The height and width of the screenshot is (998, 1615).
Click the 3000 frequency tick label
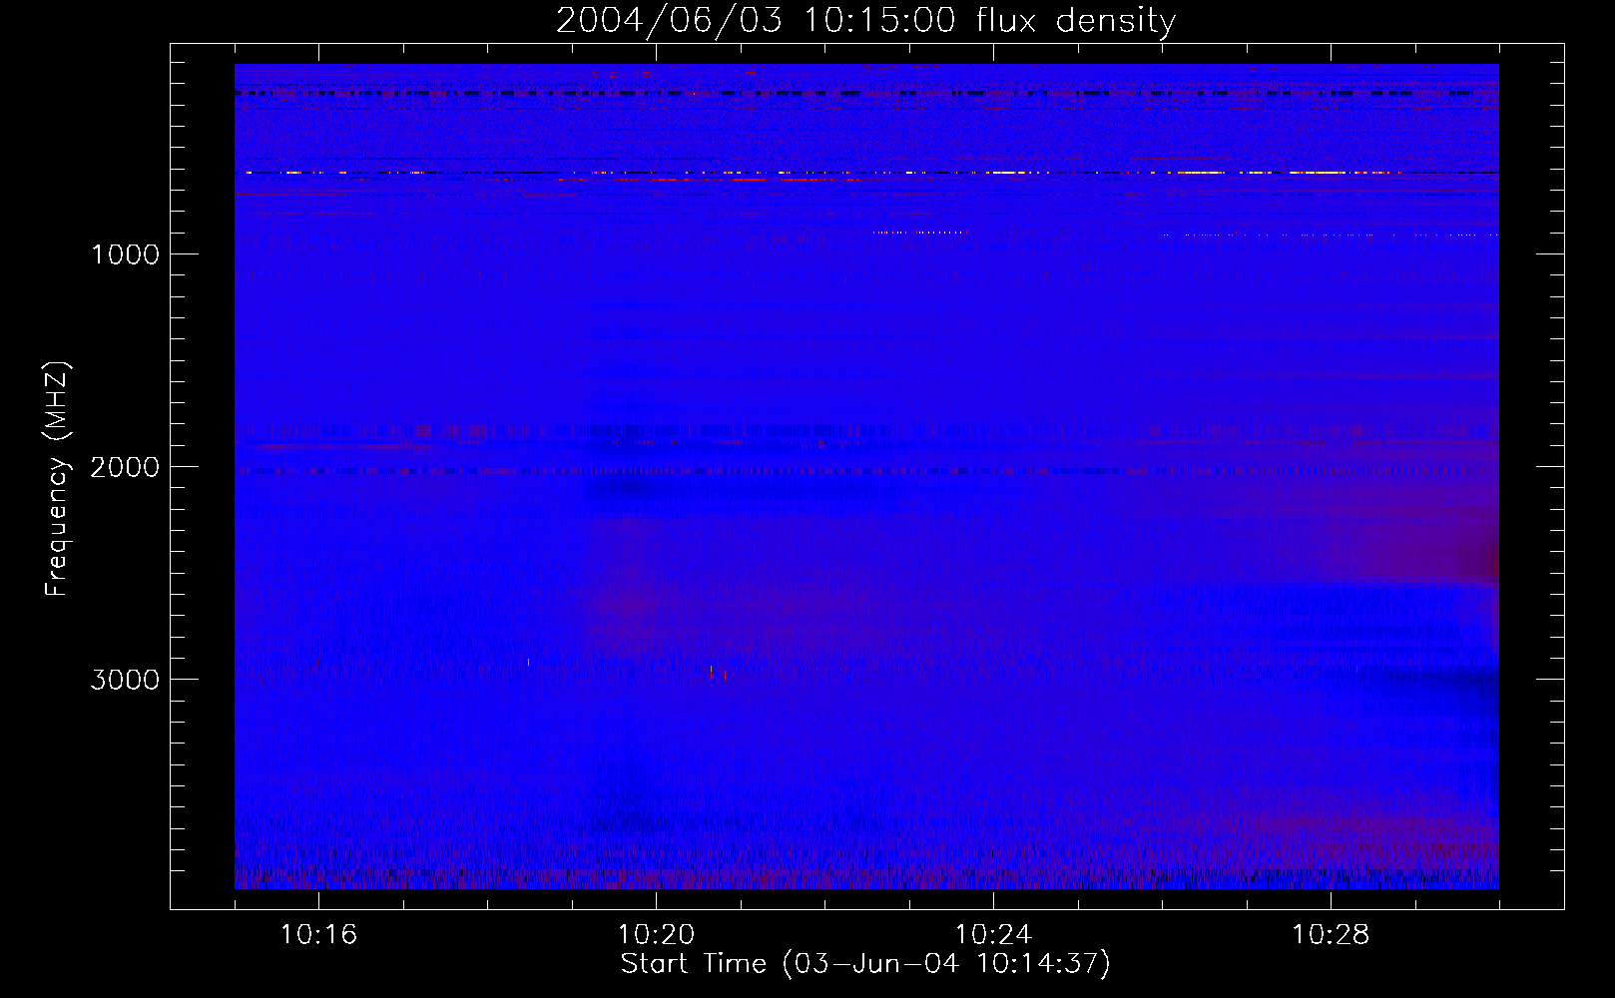[125, 680]
